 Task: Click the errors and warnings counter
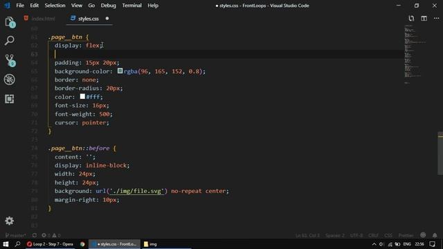(51, 235)
